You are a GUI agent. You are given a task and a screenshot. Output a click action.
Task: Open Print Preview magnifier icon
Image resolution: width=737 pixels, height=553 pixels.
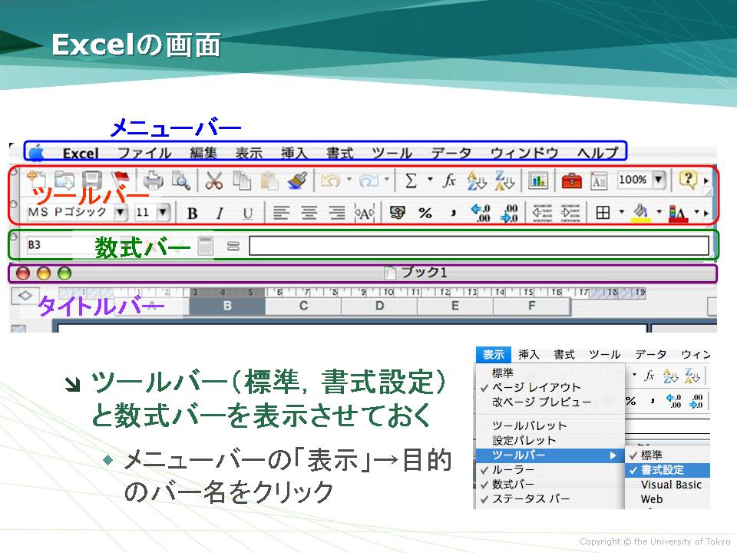pyautogui.click(x=181, y=180)
